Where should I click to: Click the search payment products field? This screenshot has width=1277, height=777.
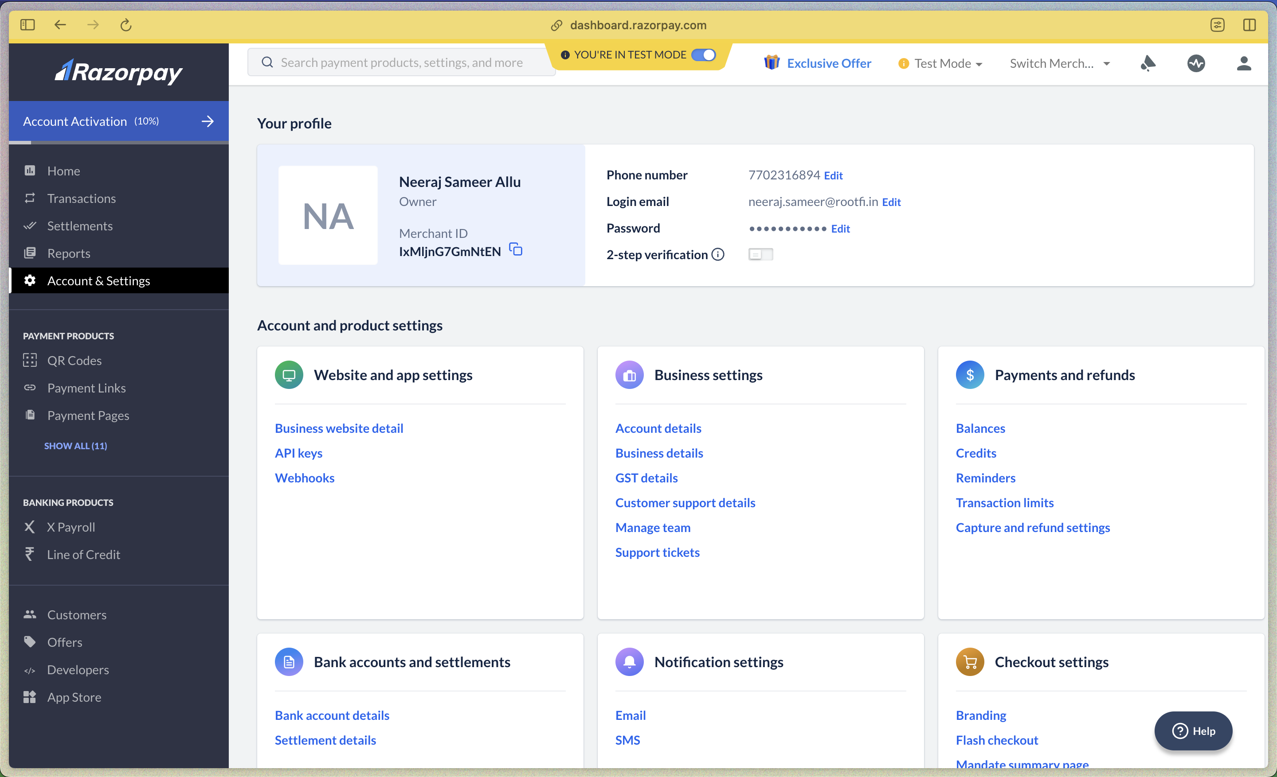tap(401, 62)
